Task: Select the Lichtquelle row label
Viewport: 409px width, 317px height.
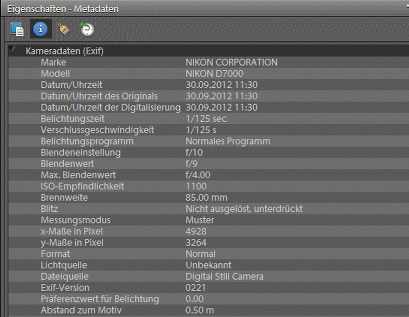Action: [64, 265]
